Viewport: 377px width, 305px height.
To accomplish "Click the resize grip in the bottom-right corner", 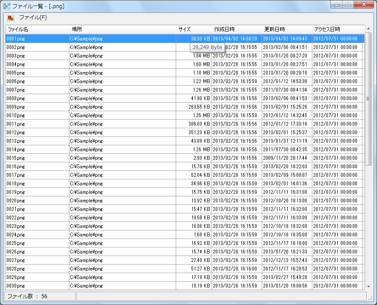I will click(x=372, y=300).
